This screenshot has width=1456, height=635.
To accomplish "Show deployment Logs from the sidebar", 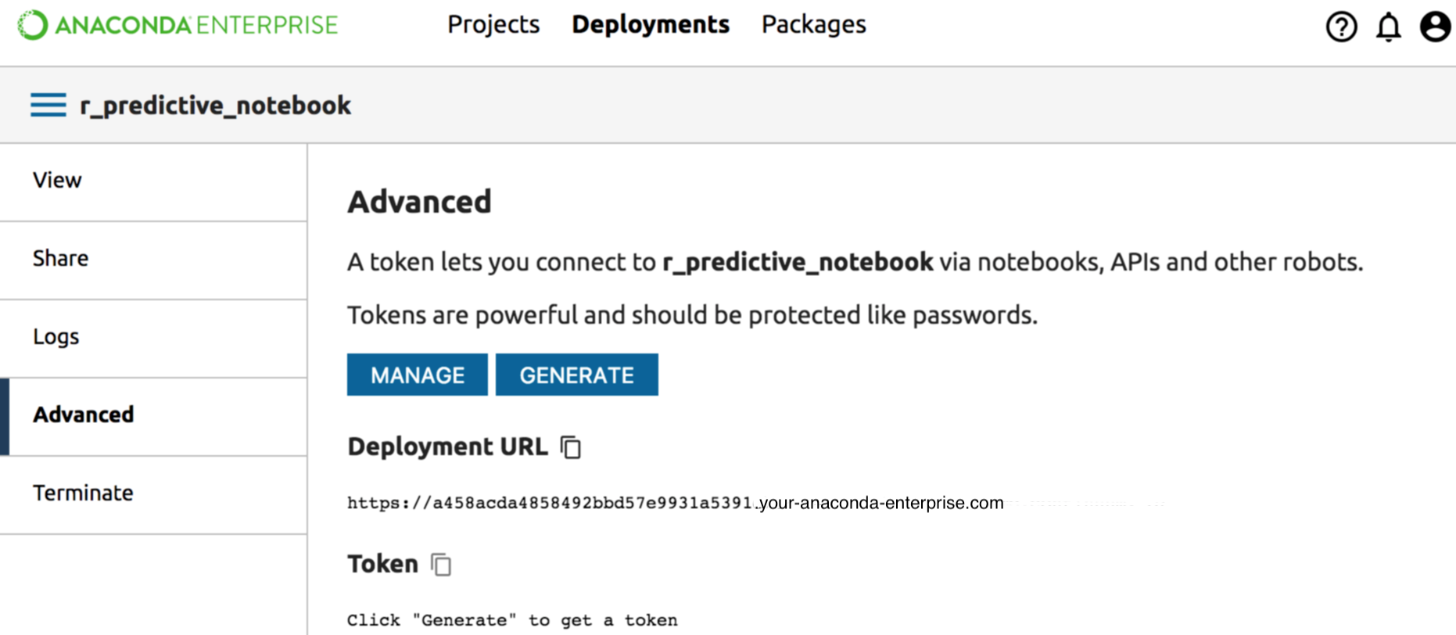I will tap(56, 337).
